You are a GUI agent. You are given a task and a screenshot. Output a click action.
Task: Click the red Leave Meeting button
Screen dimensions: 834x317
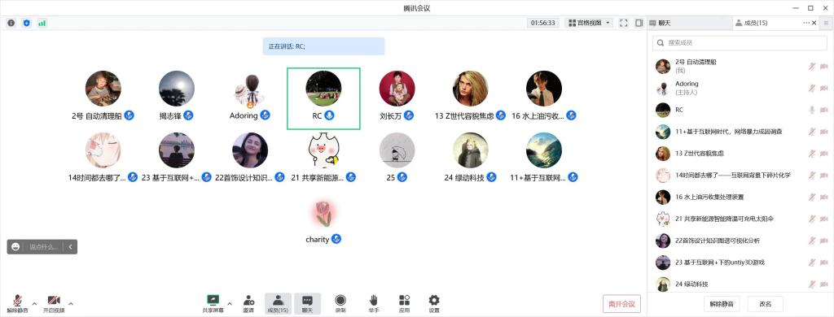coord(621,304)
